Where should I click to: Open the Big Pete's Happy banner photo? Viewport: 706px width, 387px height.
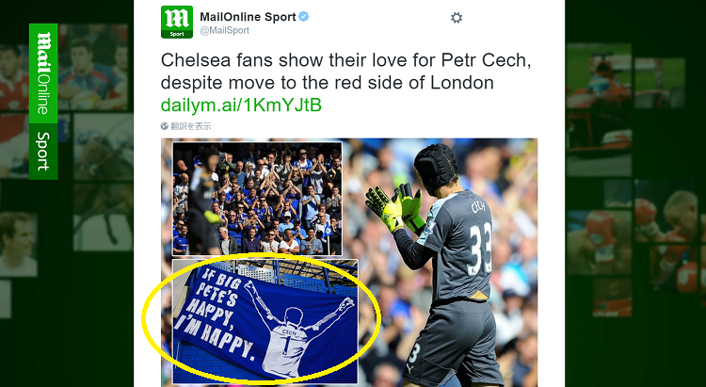tap(265, 321)
